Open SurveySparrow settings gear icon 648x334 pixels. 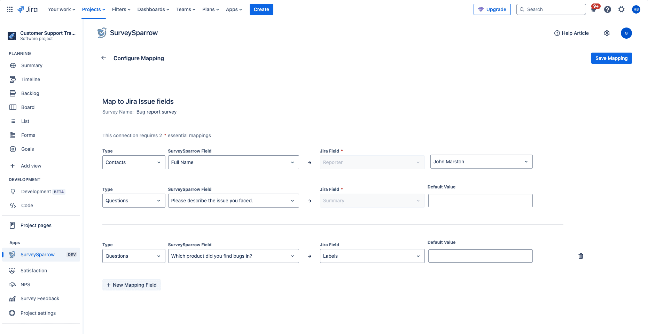607,33
